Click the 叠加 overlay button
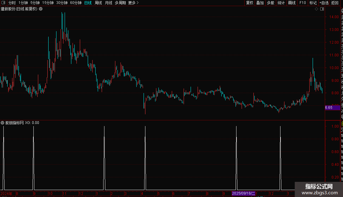This screenshot has width=343, height=197. tap(260, 3)
